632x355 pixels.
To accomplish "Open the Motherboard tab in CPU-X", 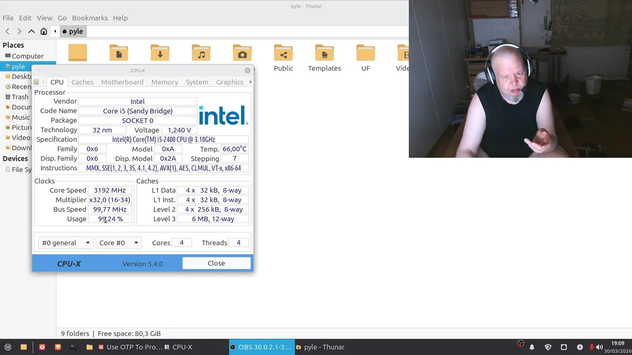I will pyautogui.click(x=122, y=82).
